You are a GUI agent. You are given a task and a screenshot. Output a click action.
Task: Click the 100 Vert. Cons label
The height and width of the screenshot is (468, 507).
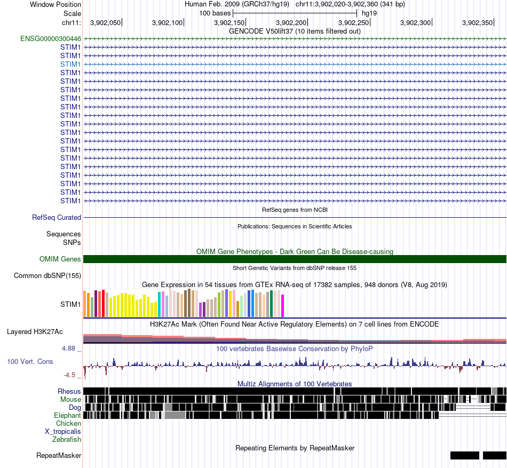coord(30,362)
